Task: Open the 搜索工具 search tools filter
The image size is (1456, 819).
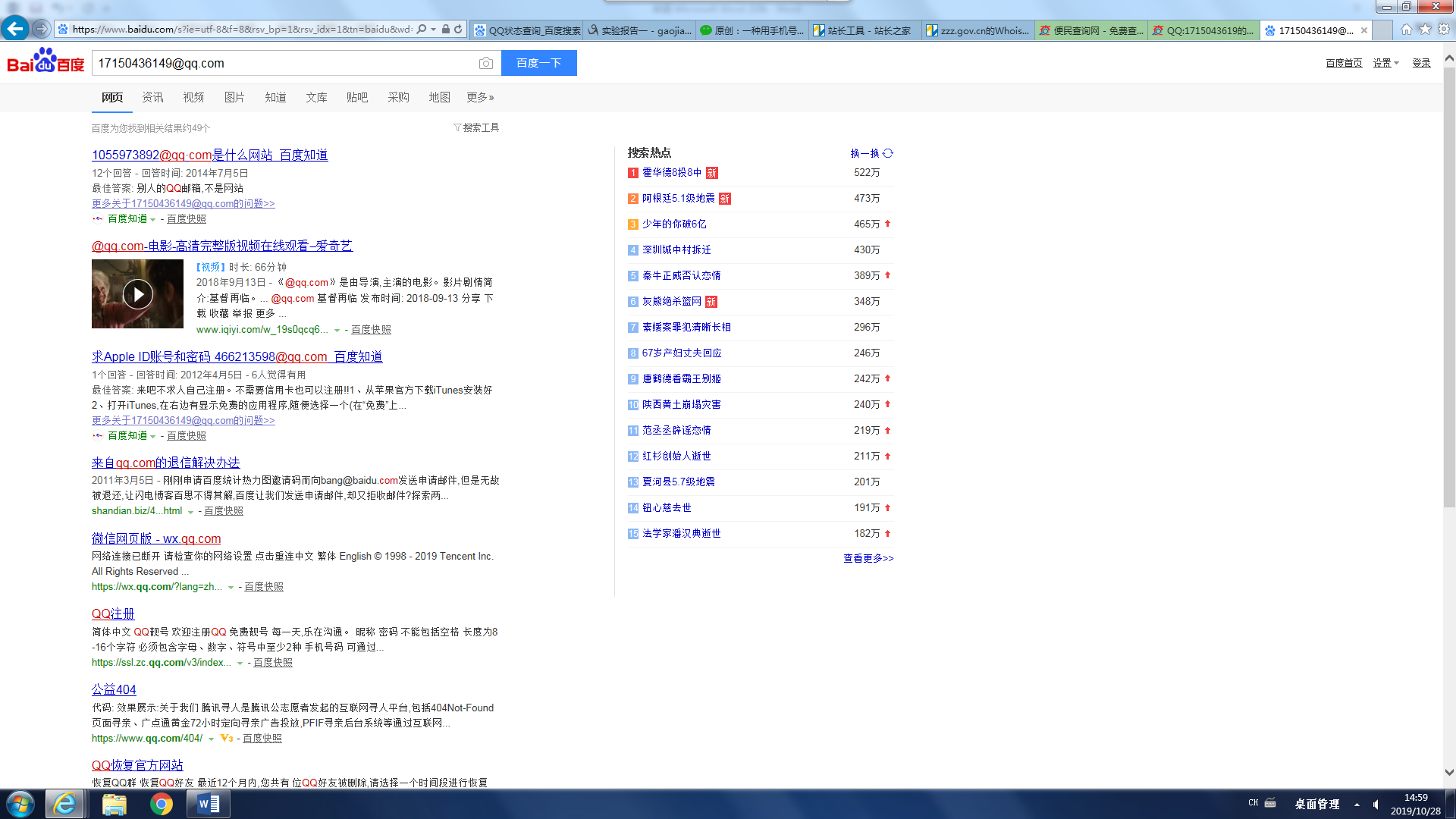Action: [x=476, y=127]
